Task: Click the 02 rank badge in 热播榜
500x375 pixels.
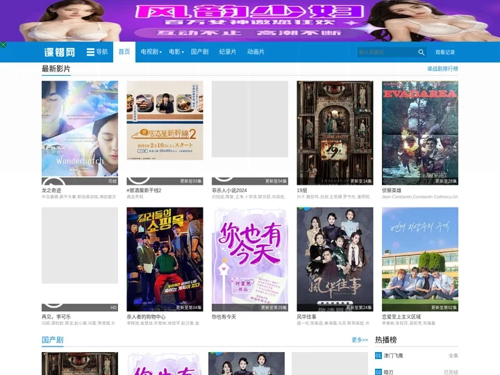Action: tap(378, 372)
